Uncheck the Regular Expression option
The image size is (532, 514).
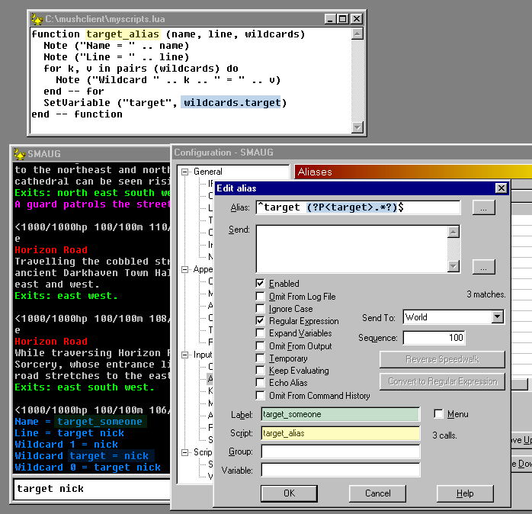pos(261,321)
